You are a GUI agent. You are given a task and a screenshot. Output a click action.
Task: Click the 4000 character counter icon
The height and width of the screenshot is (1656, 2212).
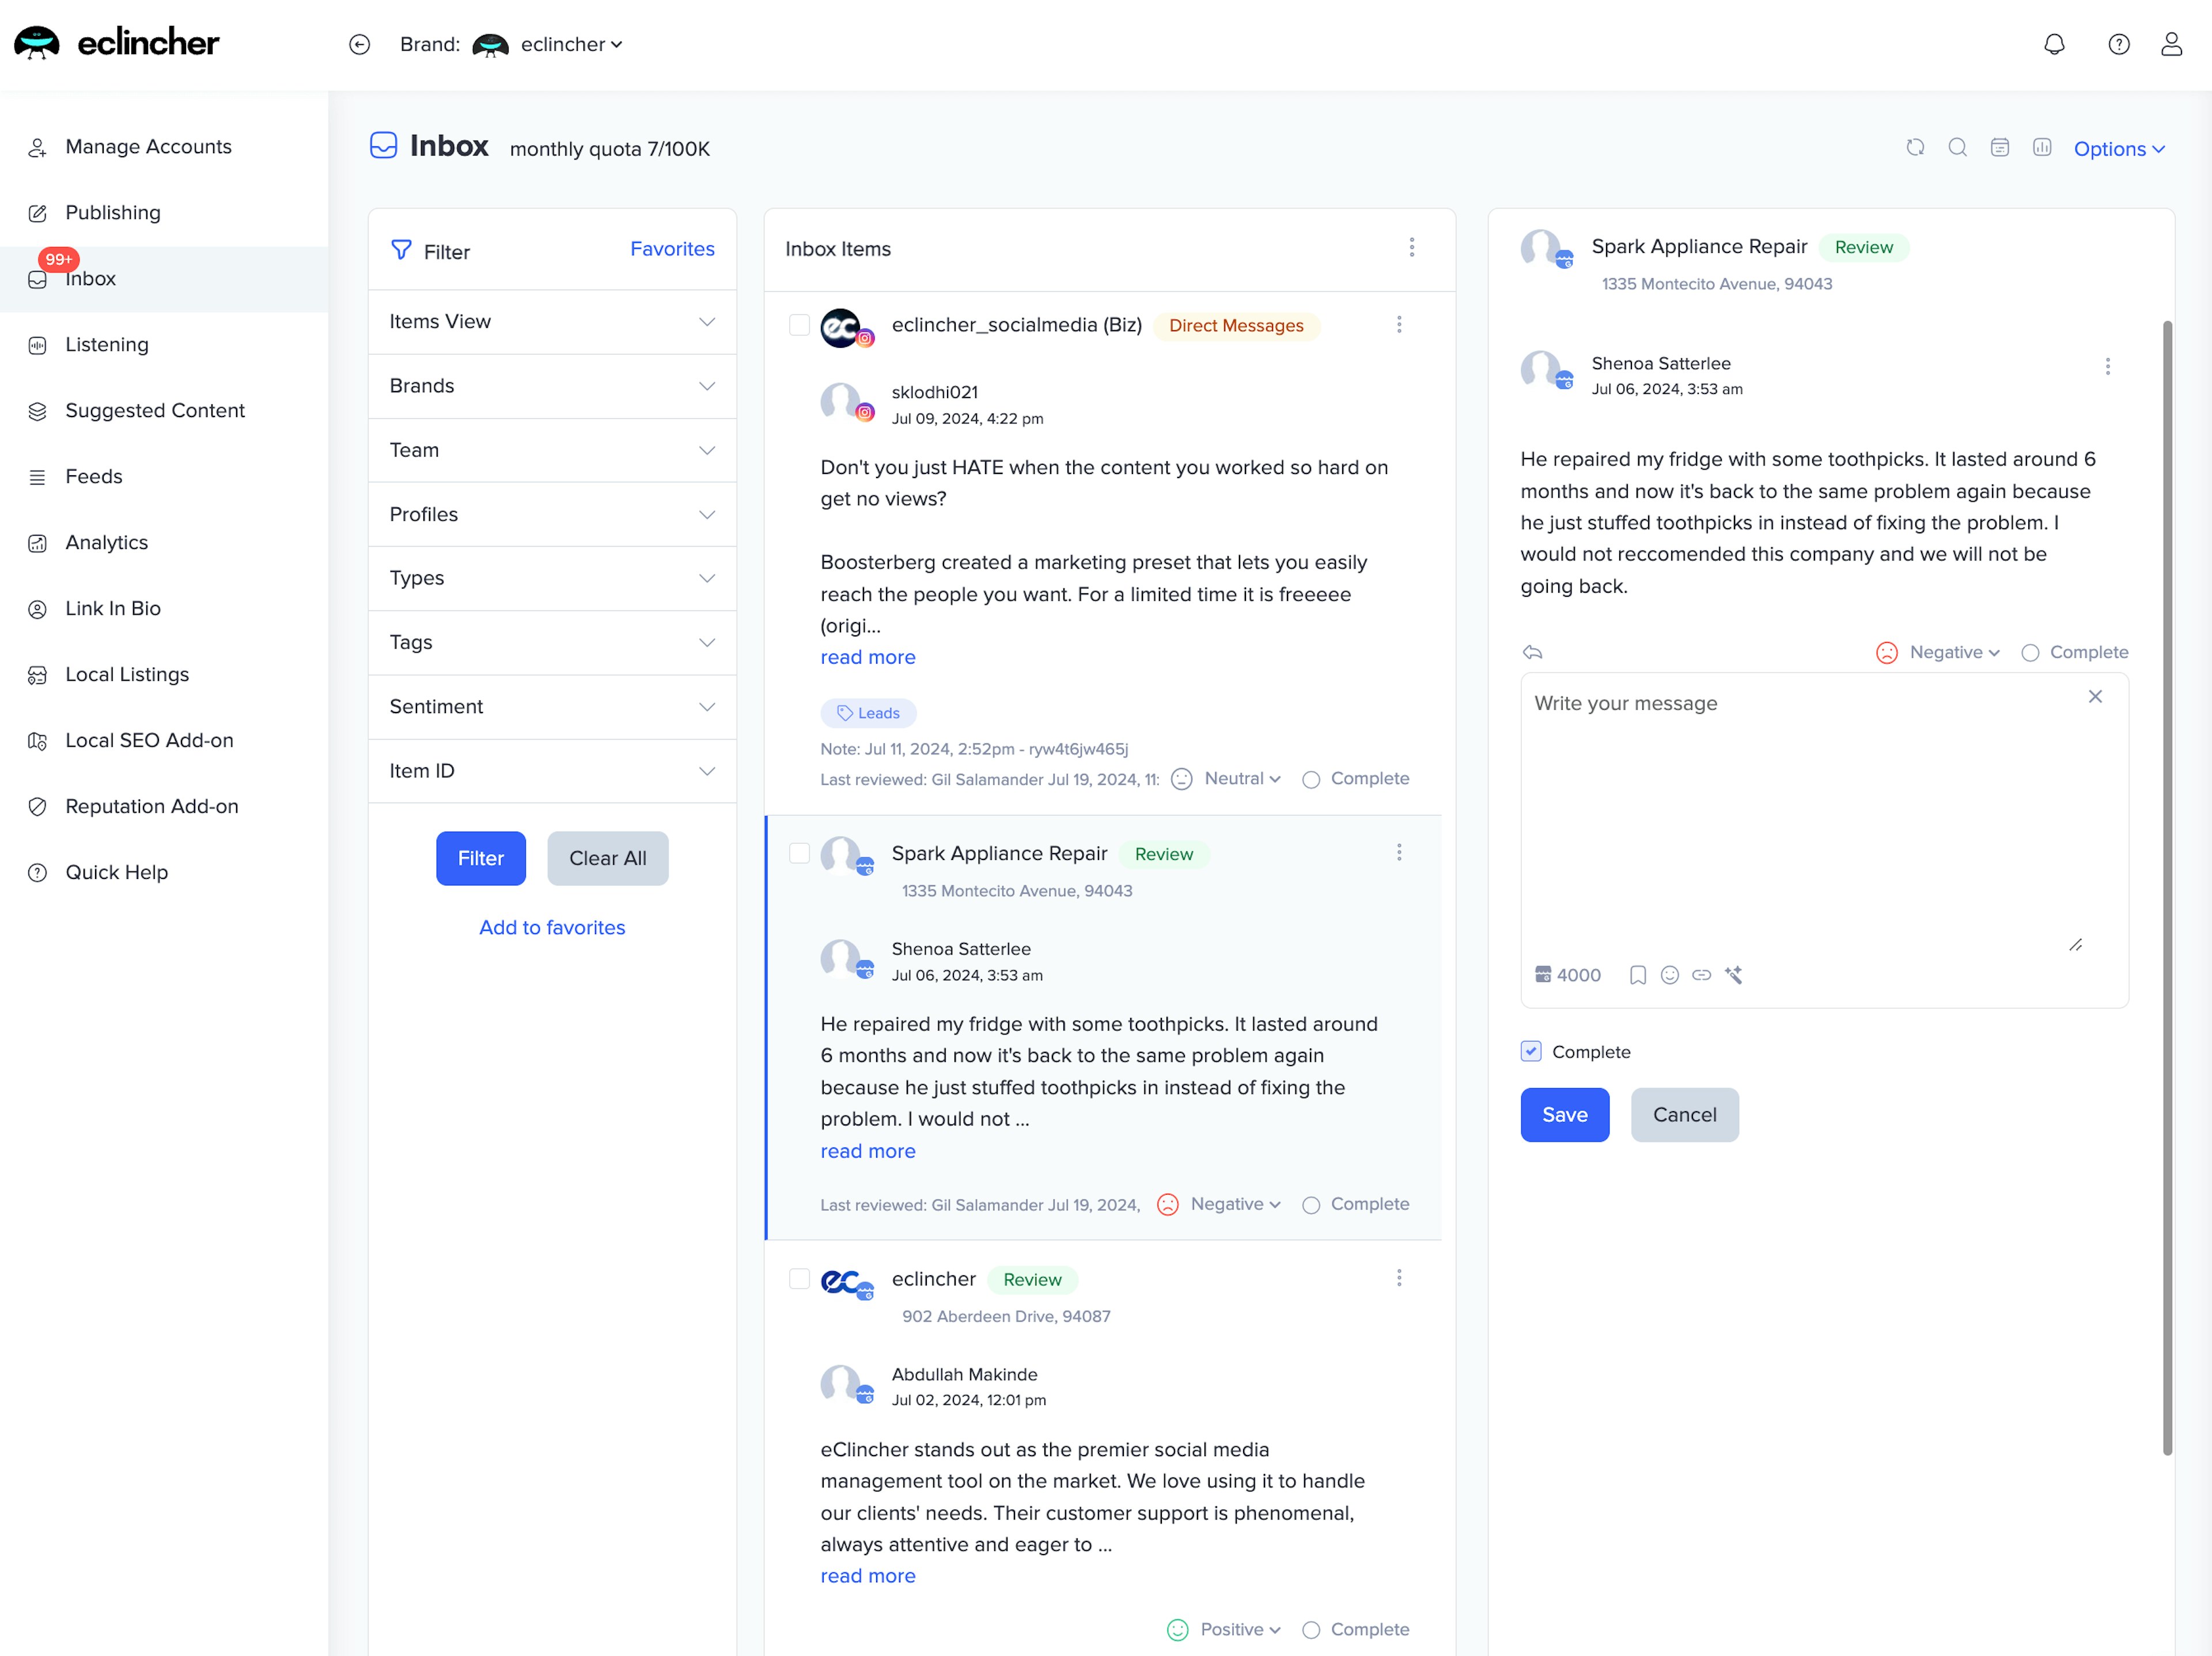(1543, 975)
